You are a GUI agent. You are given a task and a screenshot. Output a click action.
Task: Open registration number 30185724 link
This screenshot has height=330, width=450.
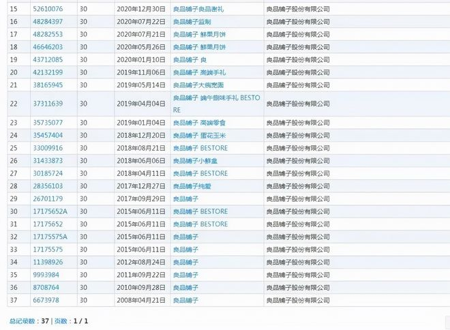[x=48, y=173]
